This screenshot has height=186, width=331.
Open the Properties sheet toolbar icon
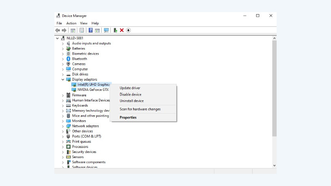click(82, 30)
